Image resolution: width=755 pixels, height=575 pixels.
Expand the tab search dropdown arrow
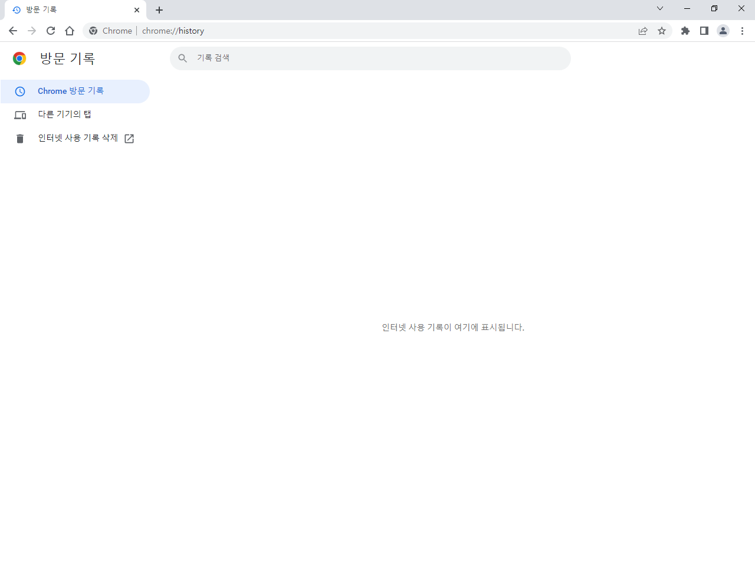660,8
